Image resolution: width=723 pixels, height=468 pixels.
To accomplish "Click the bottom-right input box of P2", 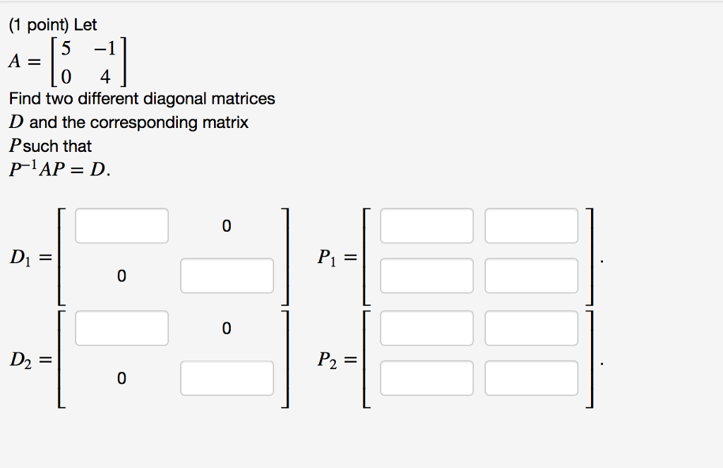I will [531, 378].
